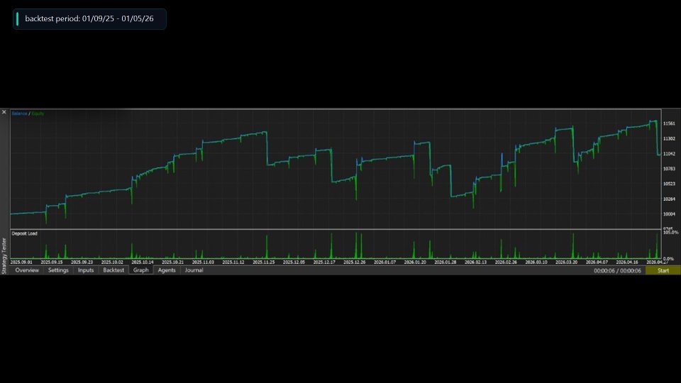Click the Deposit Load label
The image size is (681, 383).
(24, 233)
